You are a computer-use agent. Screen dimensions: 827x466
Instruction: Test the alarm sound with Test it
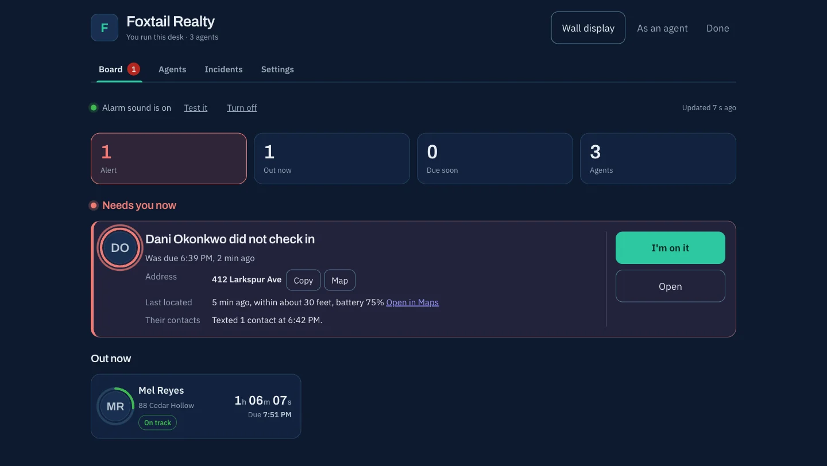coord(196,108)
